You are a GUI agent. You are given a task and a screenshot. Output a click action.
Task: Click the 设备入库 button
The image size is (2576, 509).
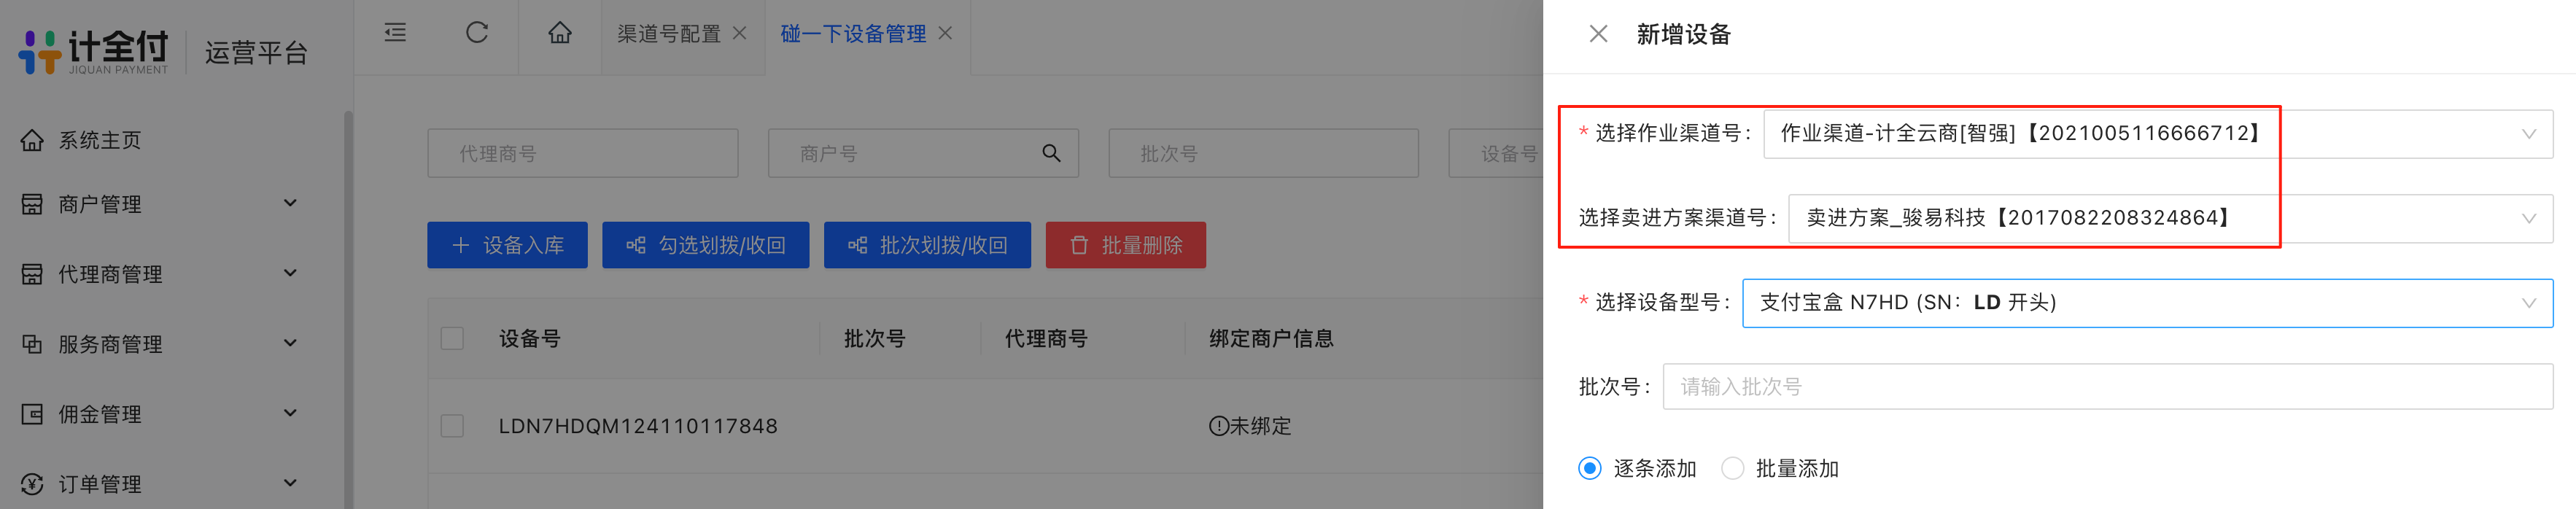(507, 245)
